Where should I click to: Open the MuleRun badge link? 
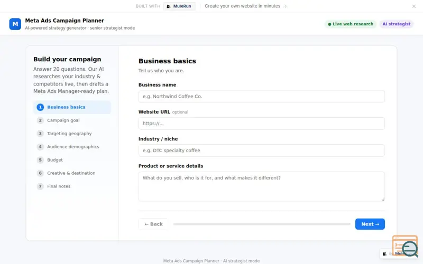coord(179,6)
